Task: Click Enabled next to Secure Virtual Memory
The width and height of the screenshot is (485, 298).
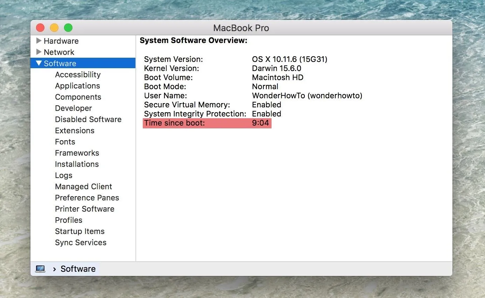Action: coord(267,105)
